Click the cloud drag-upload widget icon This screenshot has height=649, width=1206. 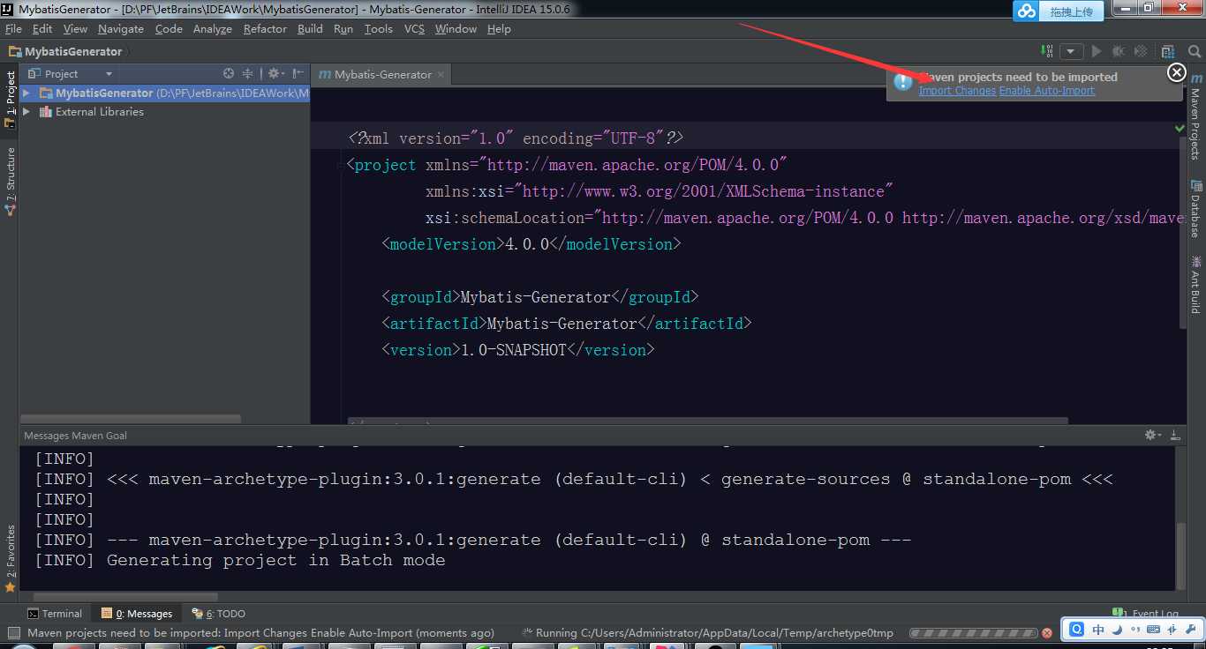point(1027,11)
